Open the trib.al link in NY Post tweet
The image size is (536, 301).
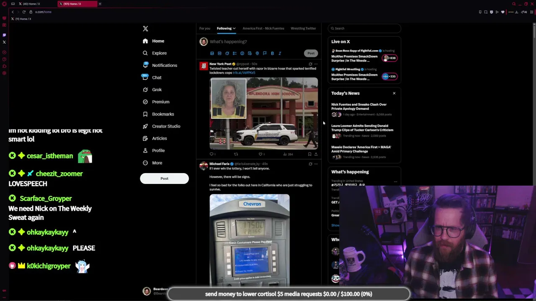coord(244,73)
